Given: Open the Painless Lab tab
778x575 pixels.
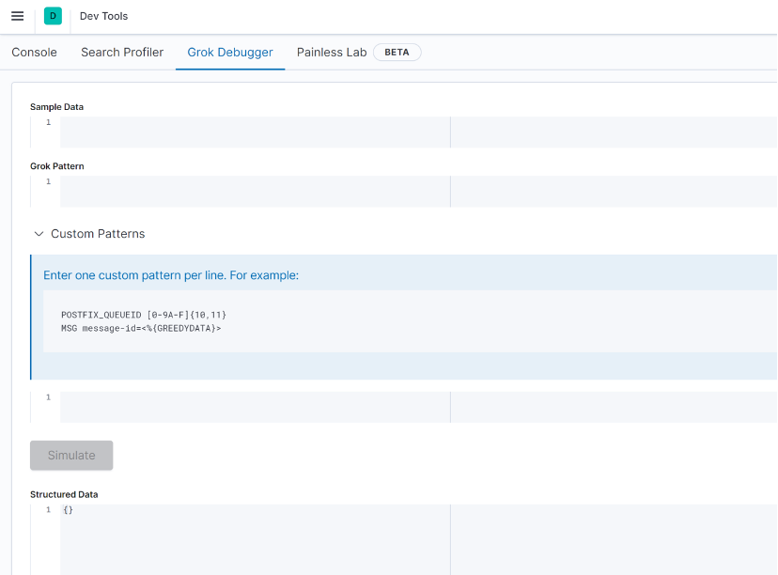Looking at the screenshot, I should click(332, 52).
